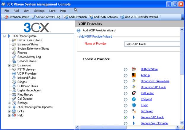Image resolution: width=185 pixels, height=130 pixels.
Task: Open the Cbeyond link
Action: [146, 99]
